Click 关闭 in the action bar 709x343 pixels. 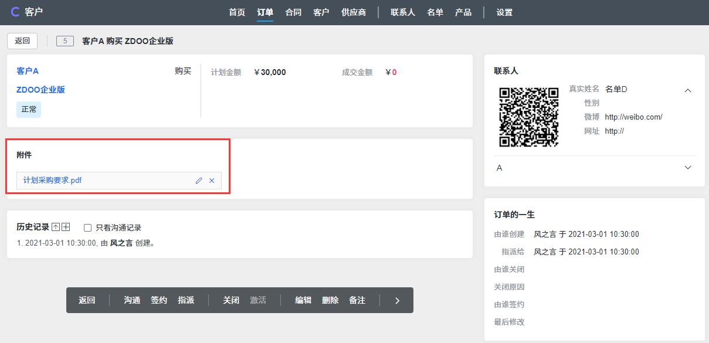point(231,300)
